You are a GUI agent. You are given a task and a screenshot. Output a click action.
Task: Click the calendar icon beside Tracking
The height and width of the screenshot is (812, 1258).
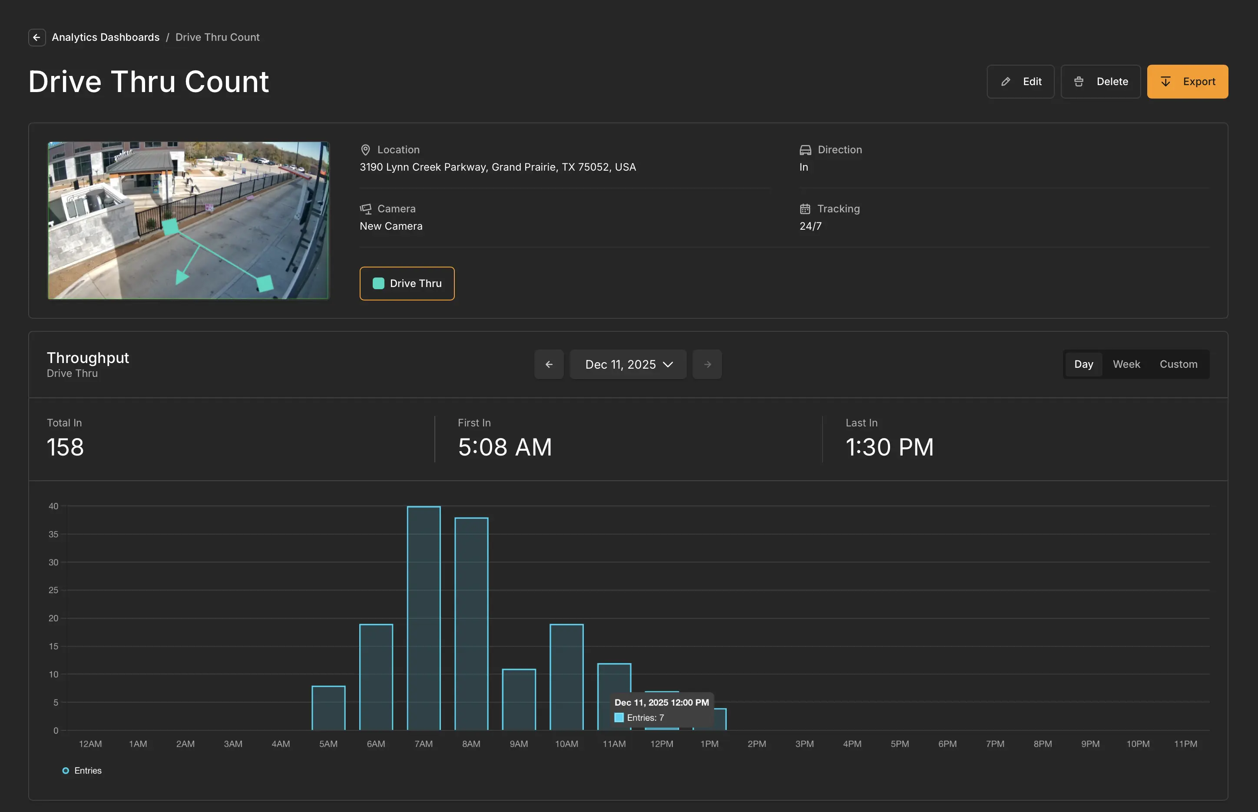coord(805,208)
